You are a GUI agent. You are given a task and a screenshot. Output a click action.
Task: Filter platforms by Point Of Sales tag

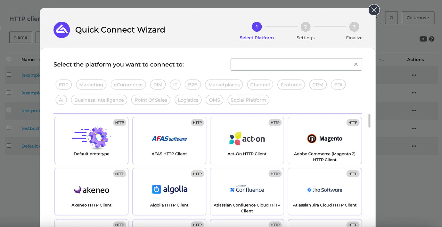point(151,100)
